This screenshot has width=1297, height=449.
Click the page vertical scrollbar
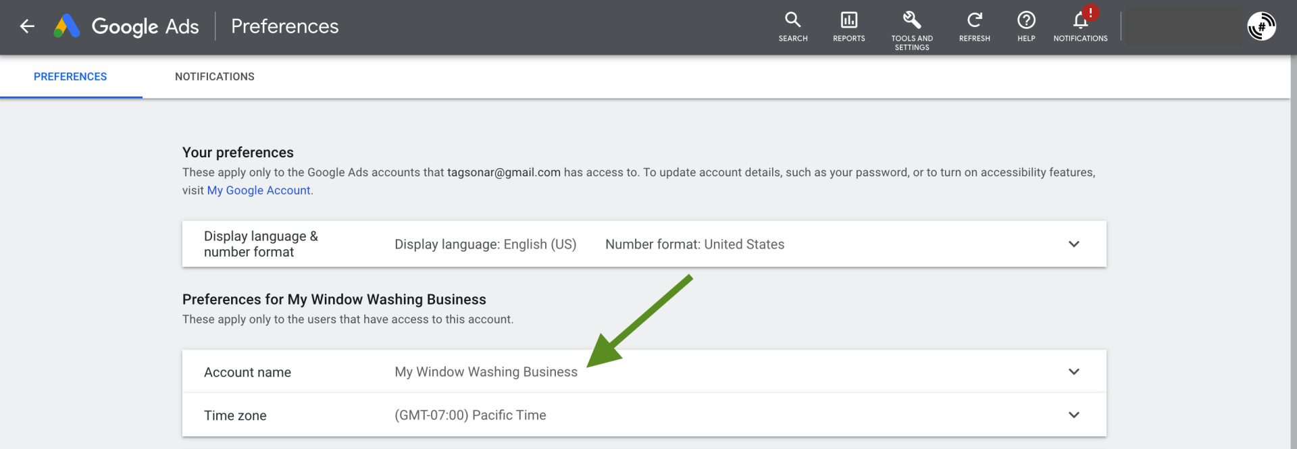[1294, 252]
